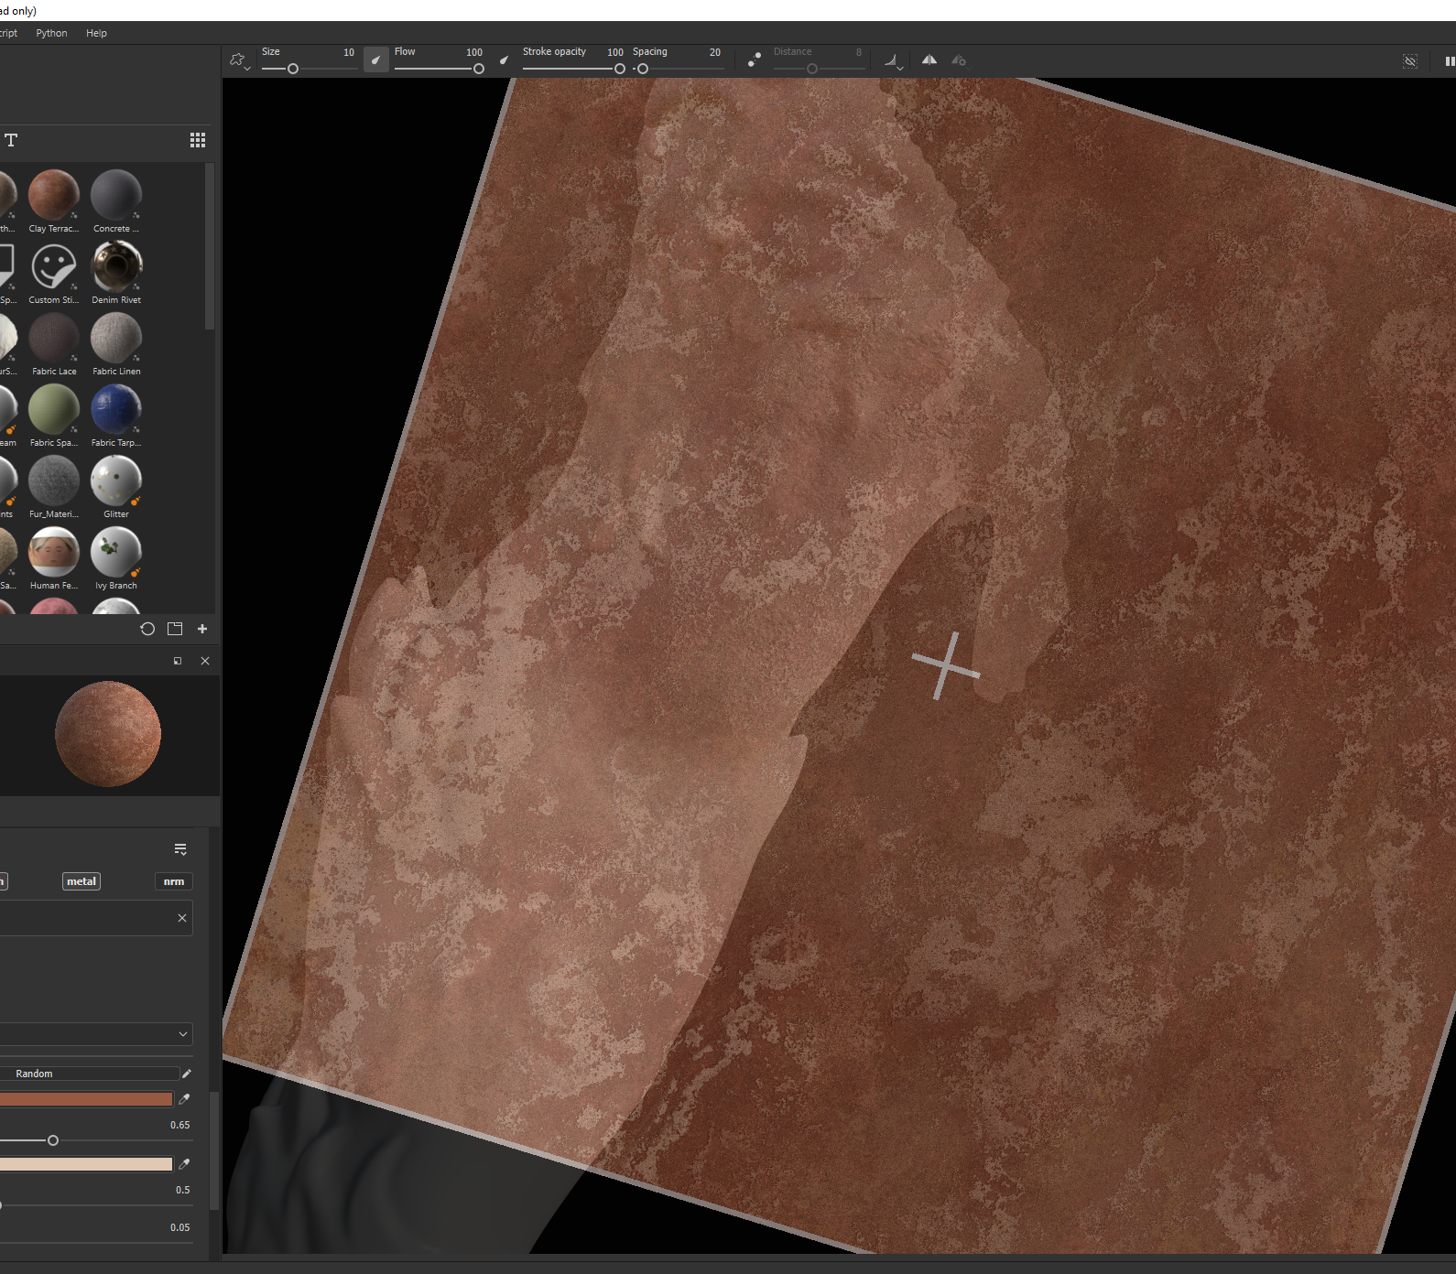Click the refresh icon below the assets
The height and width of the screenshot is (1274, 1456).
coord(147,629)
